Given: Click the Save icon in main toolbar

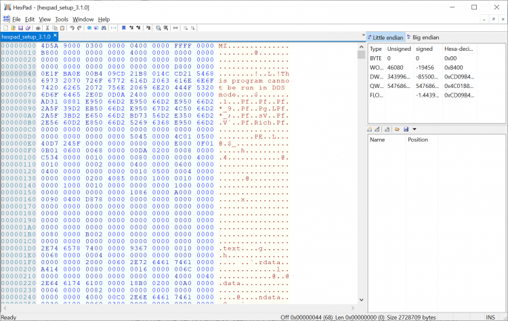Looking at the screenshot, I should pos(20,28).
